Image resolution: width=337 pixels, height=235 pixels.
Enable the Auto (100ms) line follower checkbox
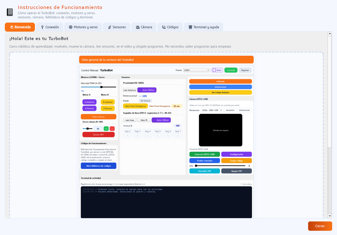pos(155,120)
